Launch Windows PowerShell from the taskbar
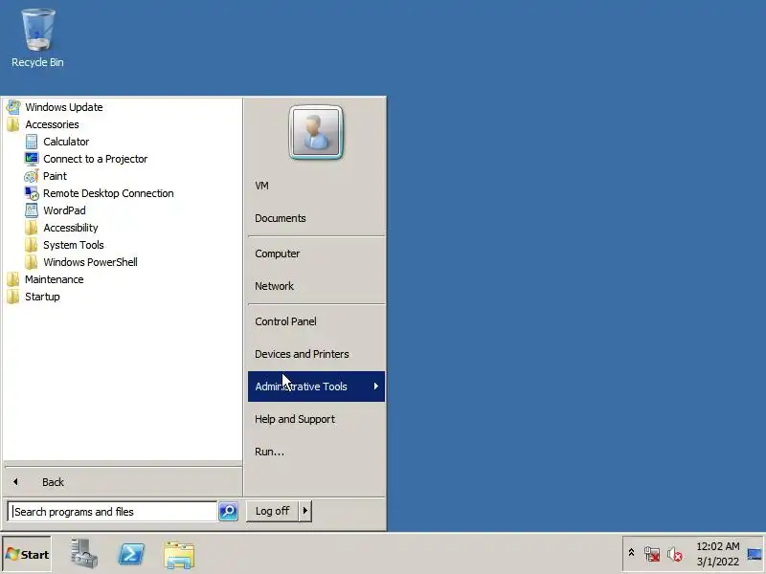 click(131, 554)
